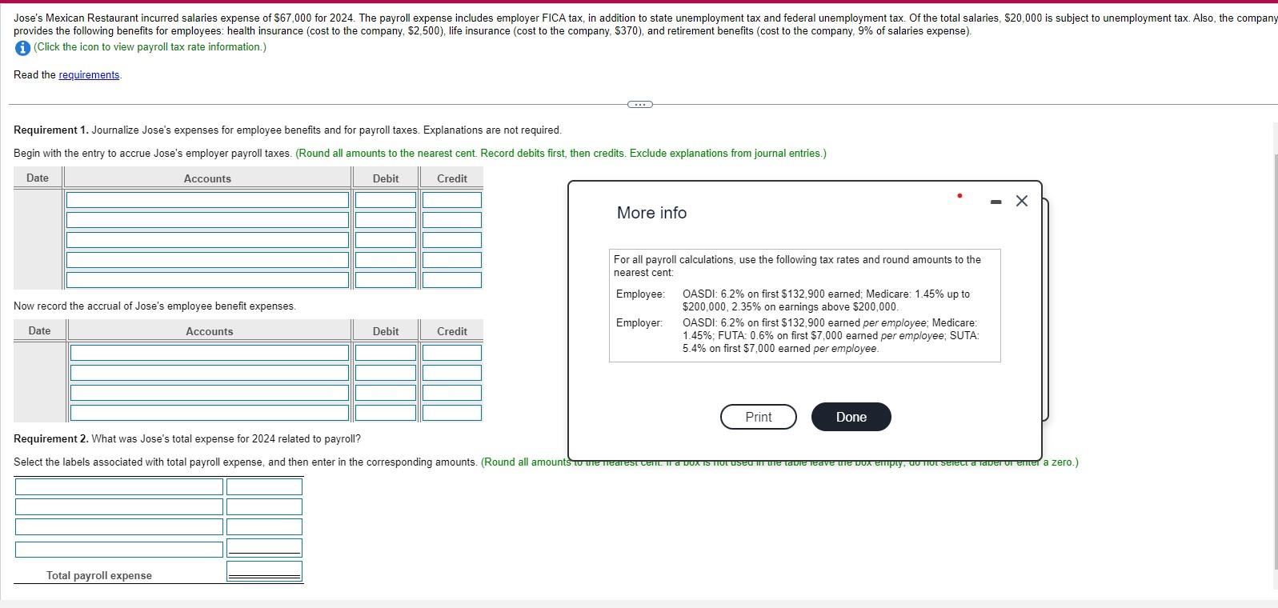This screenshot has width=1278, height=608.
Task: Select first Accounts field in payroll taxes entry
Action: point(207,200)
